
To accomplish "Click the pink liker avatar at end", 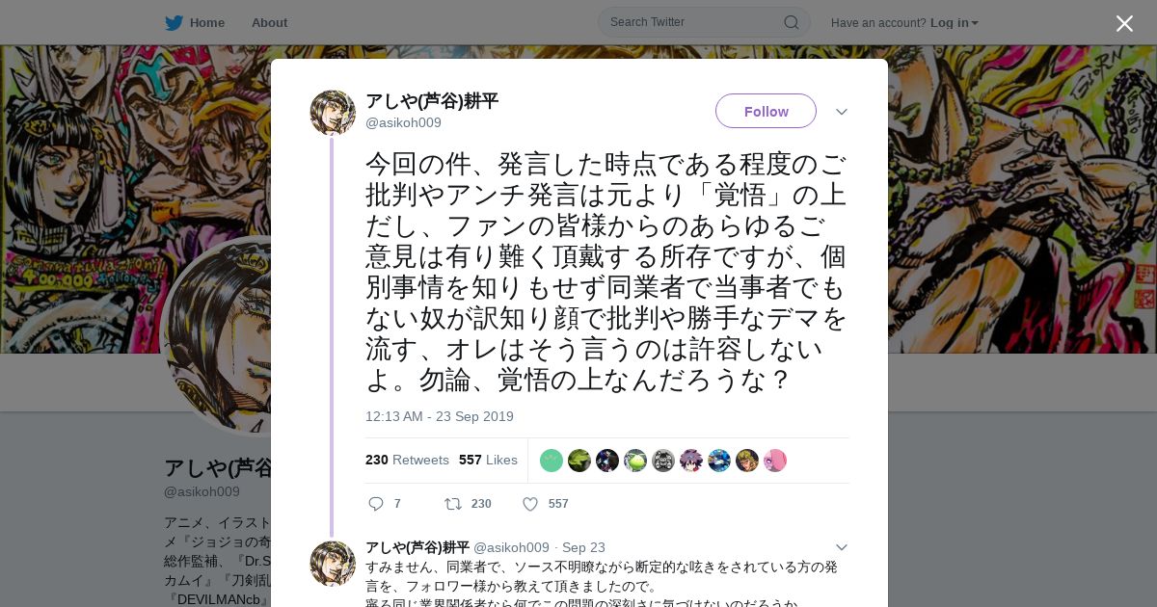I will (775, 461).
